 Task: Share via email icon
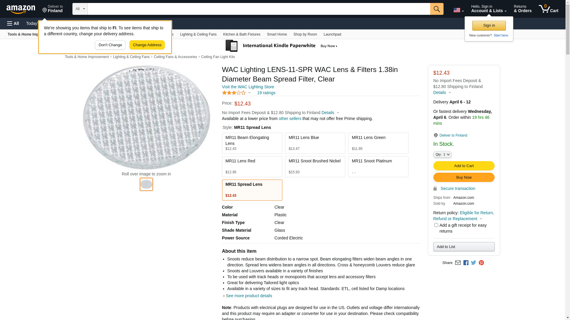(x=458, y=263)
